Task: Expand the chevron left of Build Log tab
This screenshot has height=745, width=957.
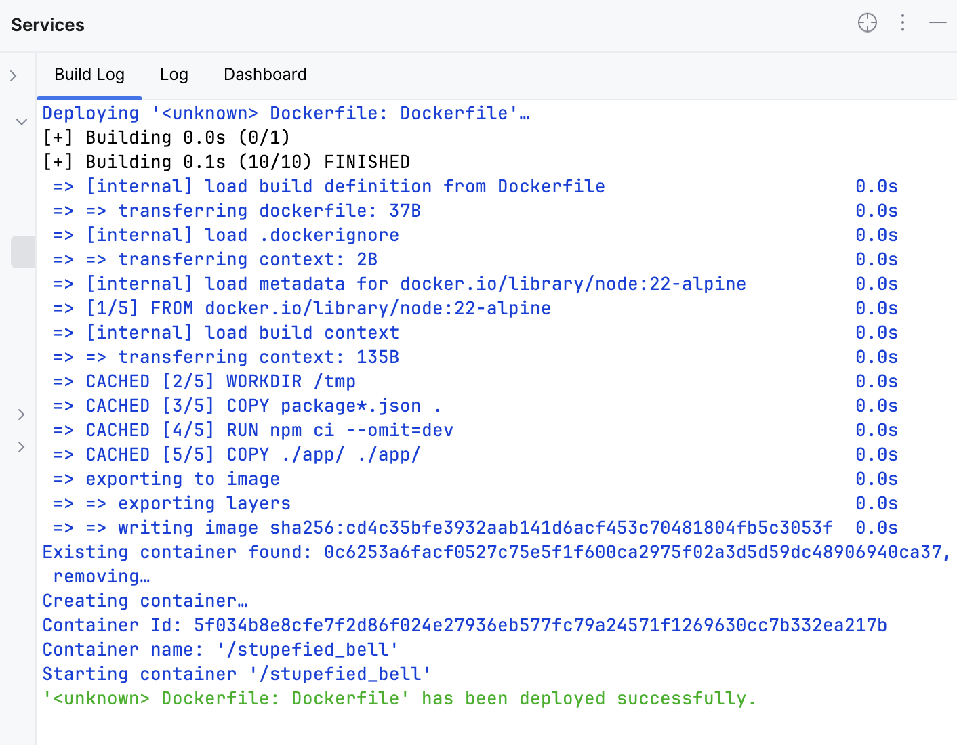Action: point(14,76)
